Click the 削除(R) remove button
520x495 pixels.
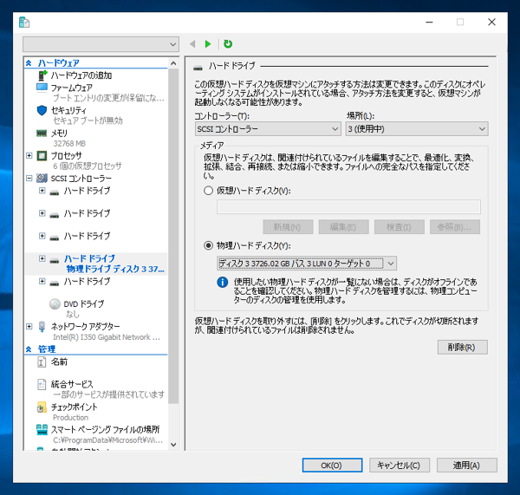click(x=462, y=348)
